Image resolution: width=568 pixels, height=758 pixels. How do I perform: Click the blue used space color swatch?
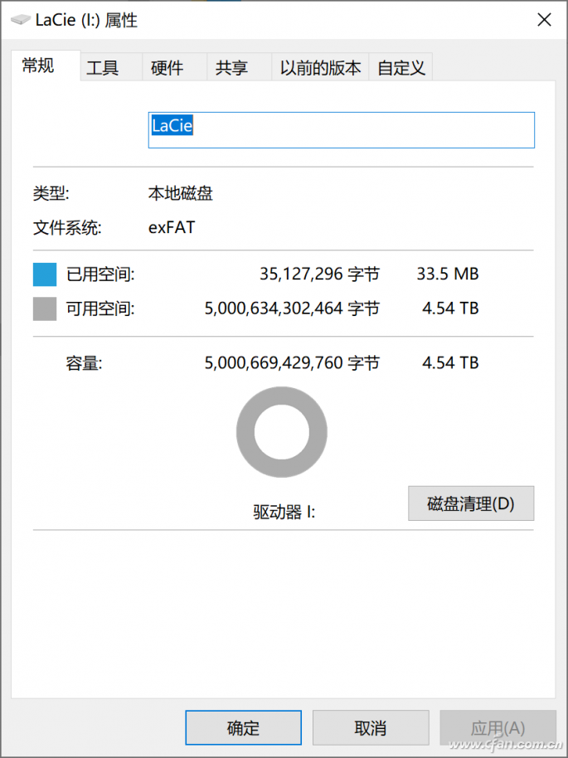45,275
